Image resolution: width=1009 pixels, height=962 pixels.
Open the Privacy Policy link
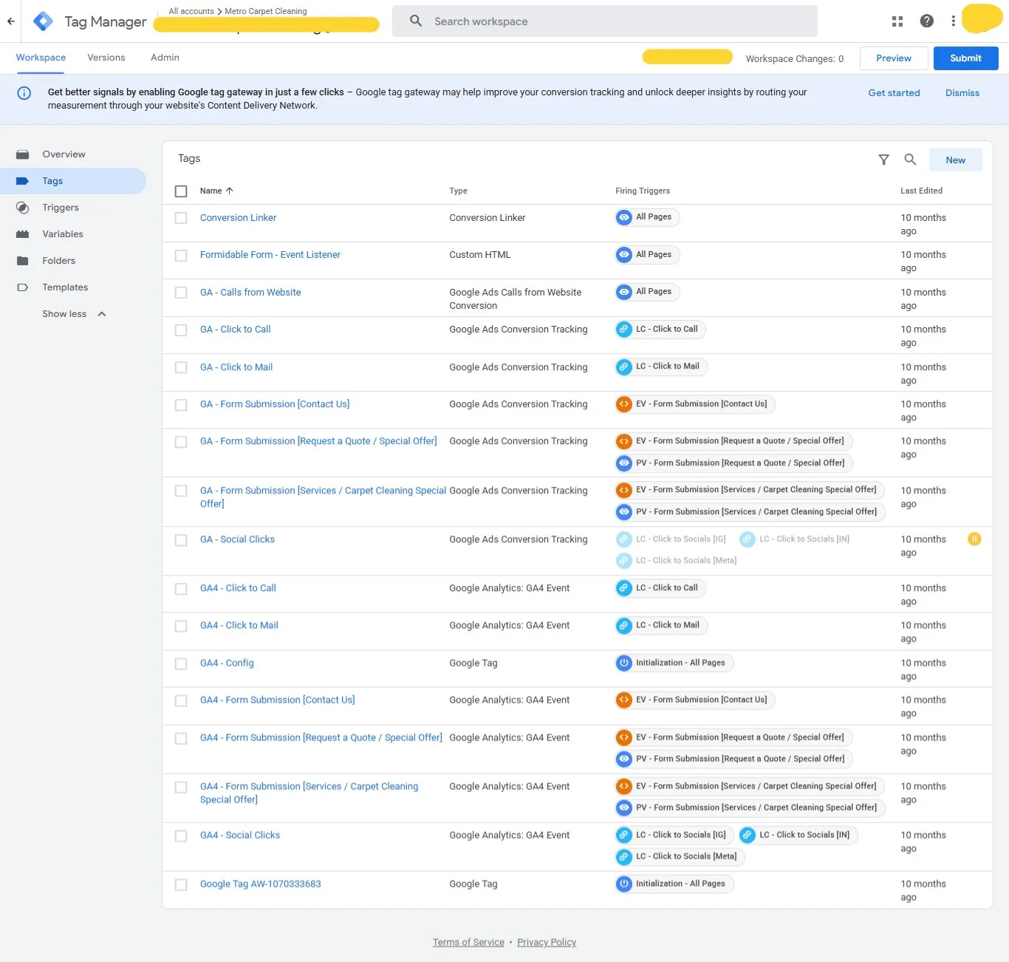click(547, 942)
